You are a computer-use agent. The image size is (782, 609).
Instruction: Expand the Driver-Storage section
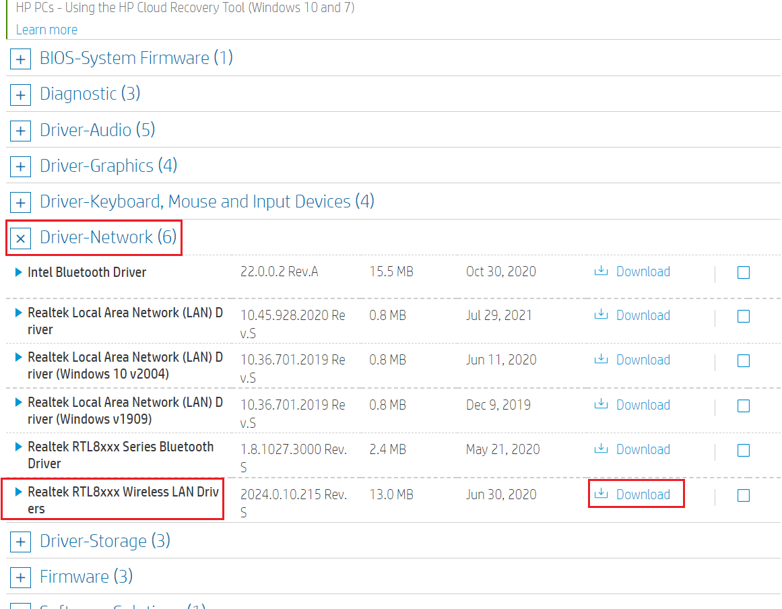[20, 541]
